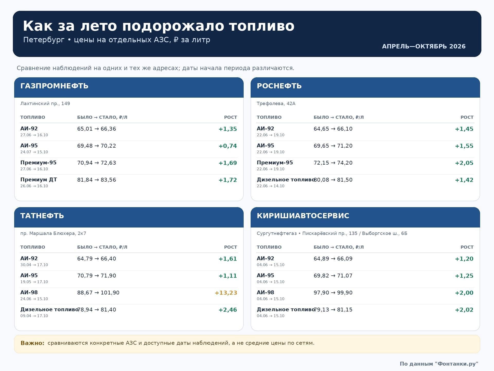Viewport: 494px width, 371px height.
Task: Click the "+2,00" growth for АИ-98
Action: (464, 293)
